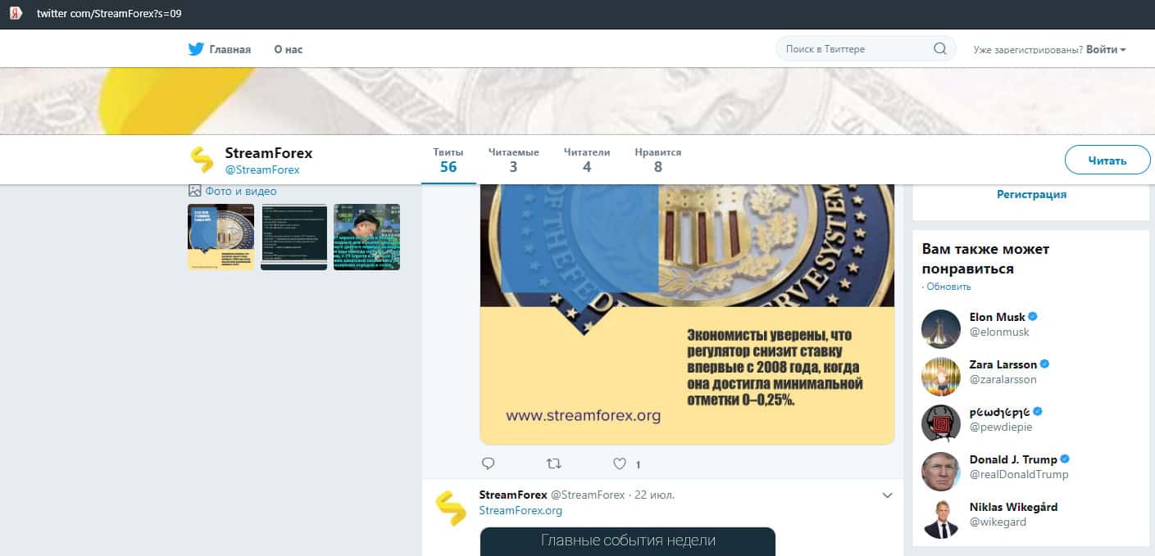1155x556 pixels.
Task: Click the @elonmusk handle
Action: (x=999, y=332)
